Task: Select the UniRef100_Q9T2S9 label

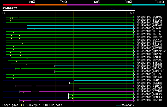Action: (150, 34)
